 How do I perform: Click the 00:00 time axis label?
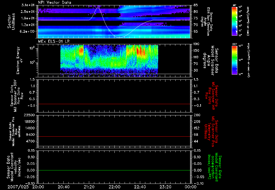(x=190, y=187)
